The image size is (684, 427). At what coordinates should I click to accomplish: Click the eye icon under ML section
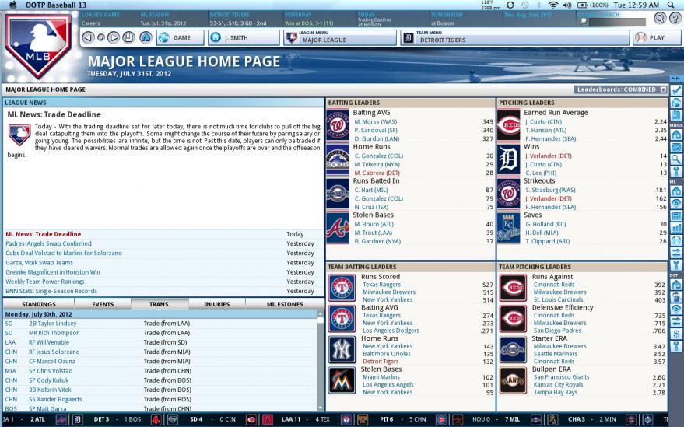[675, 203]
